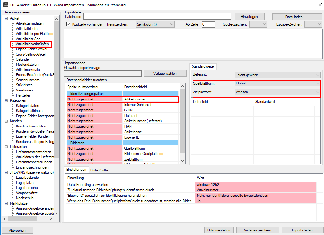Click the Datenbankfeld column header

[x=150, y=87]
